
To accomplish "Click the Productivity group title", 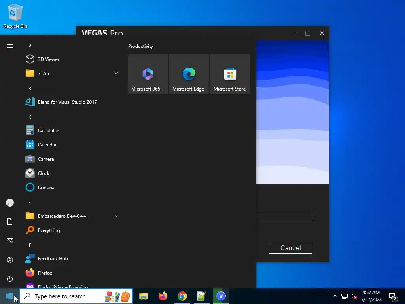I will point(140,46).
